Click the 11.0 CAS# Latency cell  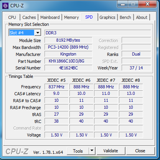click(106, 93)
